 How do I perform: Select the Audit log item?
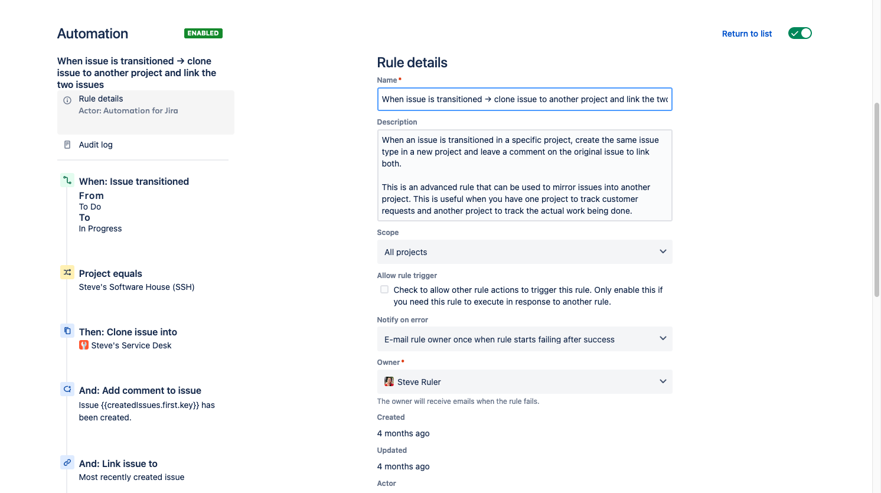pyautogui.click(x=96, y=145)
